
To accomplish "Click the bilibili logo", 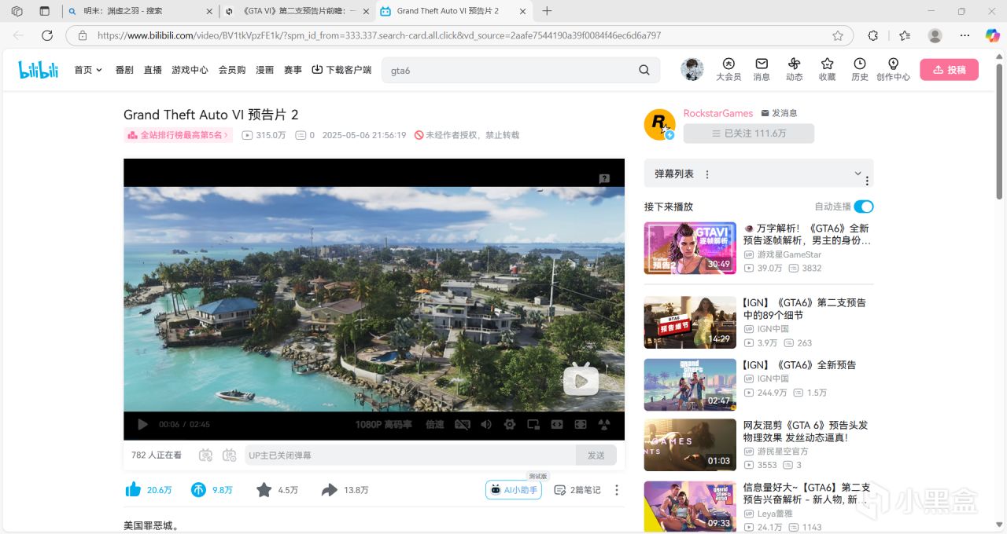I will click(x=39, y=70).
